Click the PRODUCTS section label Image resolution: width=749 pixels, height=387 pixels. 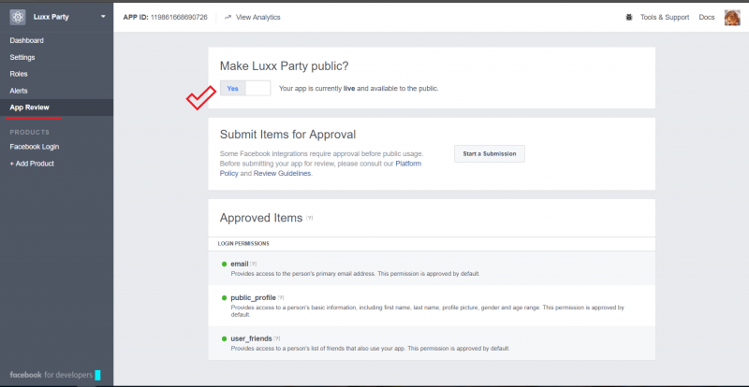click(x=30, y=132)
